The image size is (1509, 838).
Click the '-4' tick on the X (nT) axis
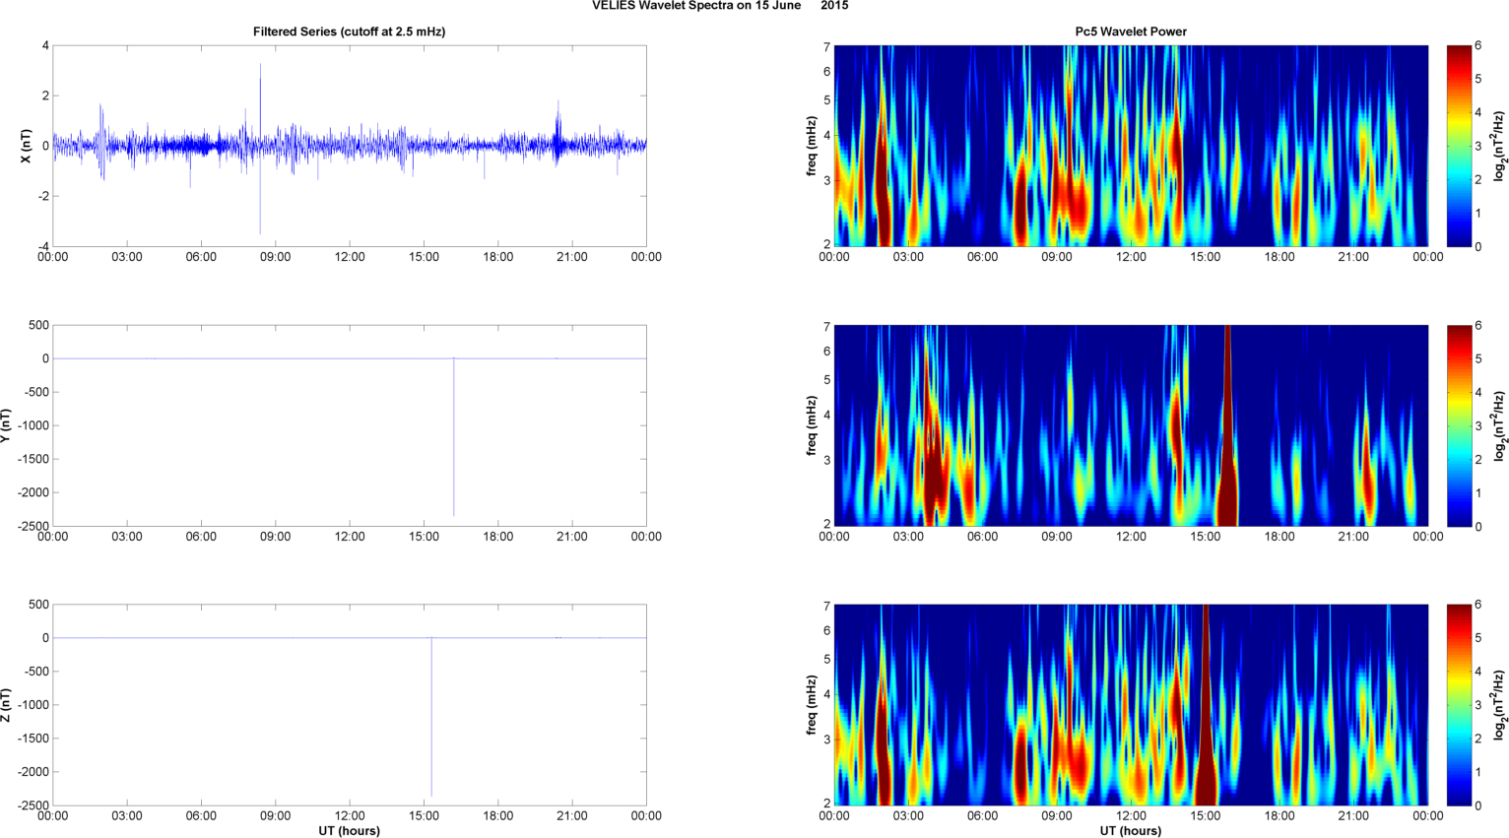pos(42,246)
